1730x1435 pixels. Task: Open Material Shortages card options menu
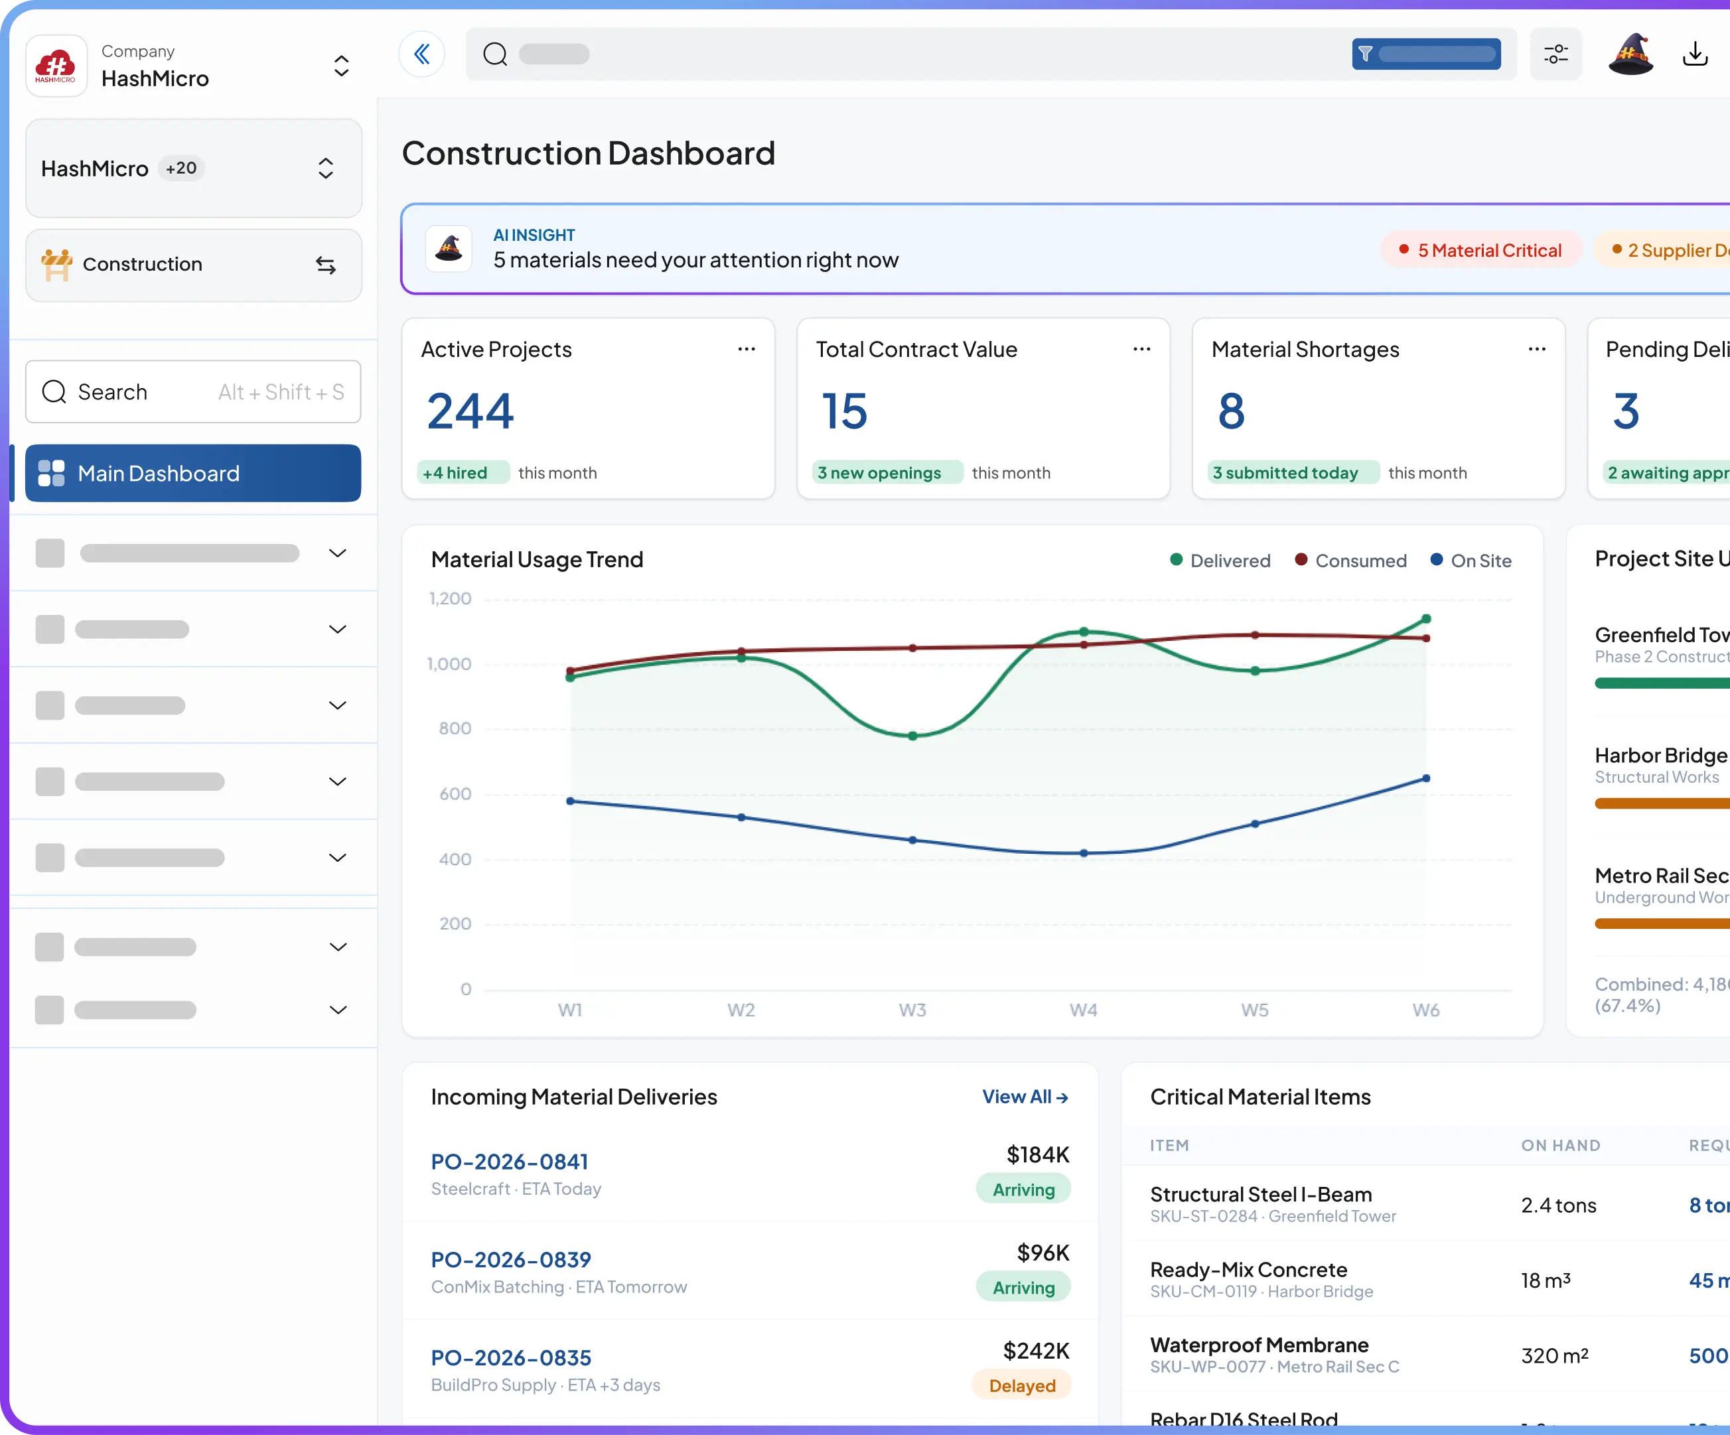pyautogui.click(x=1538, y=349)
